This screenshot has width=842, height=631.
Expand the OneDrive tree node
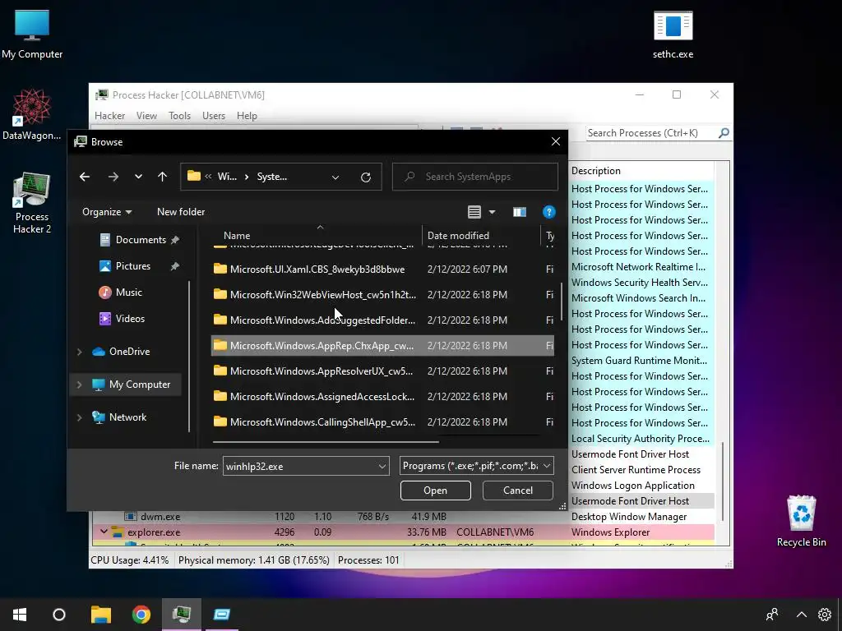pyautogui.click(x=80, y=352)
